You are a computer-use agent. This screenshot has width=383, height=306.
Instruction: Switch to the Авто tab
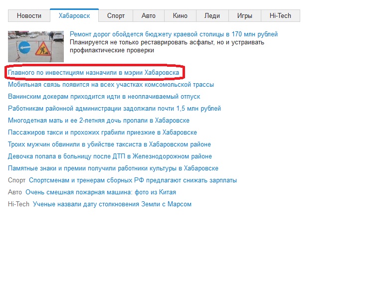point(149,16)
